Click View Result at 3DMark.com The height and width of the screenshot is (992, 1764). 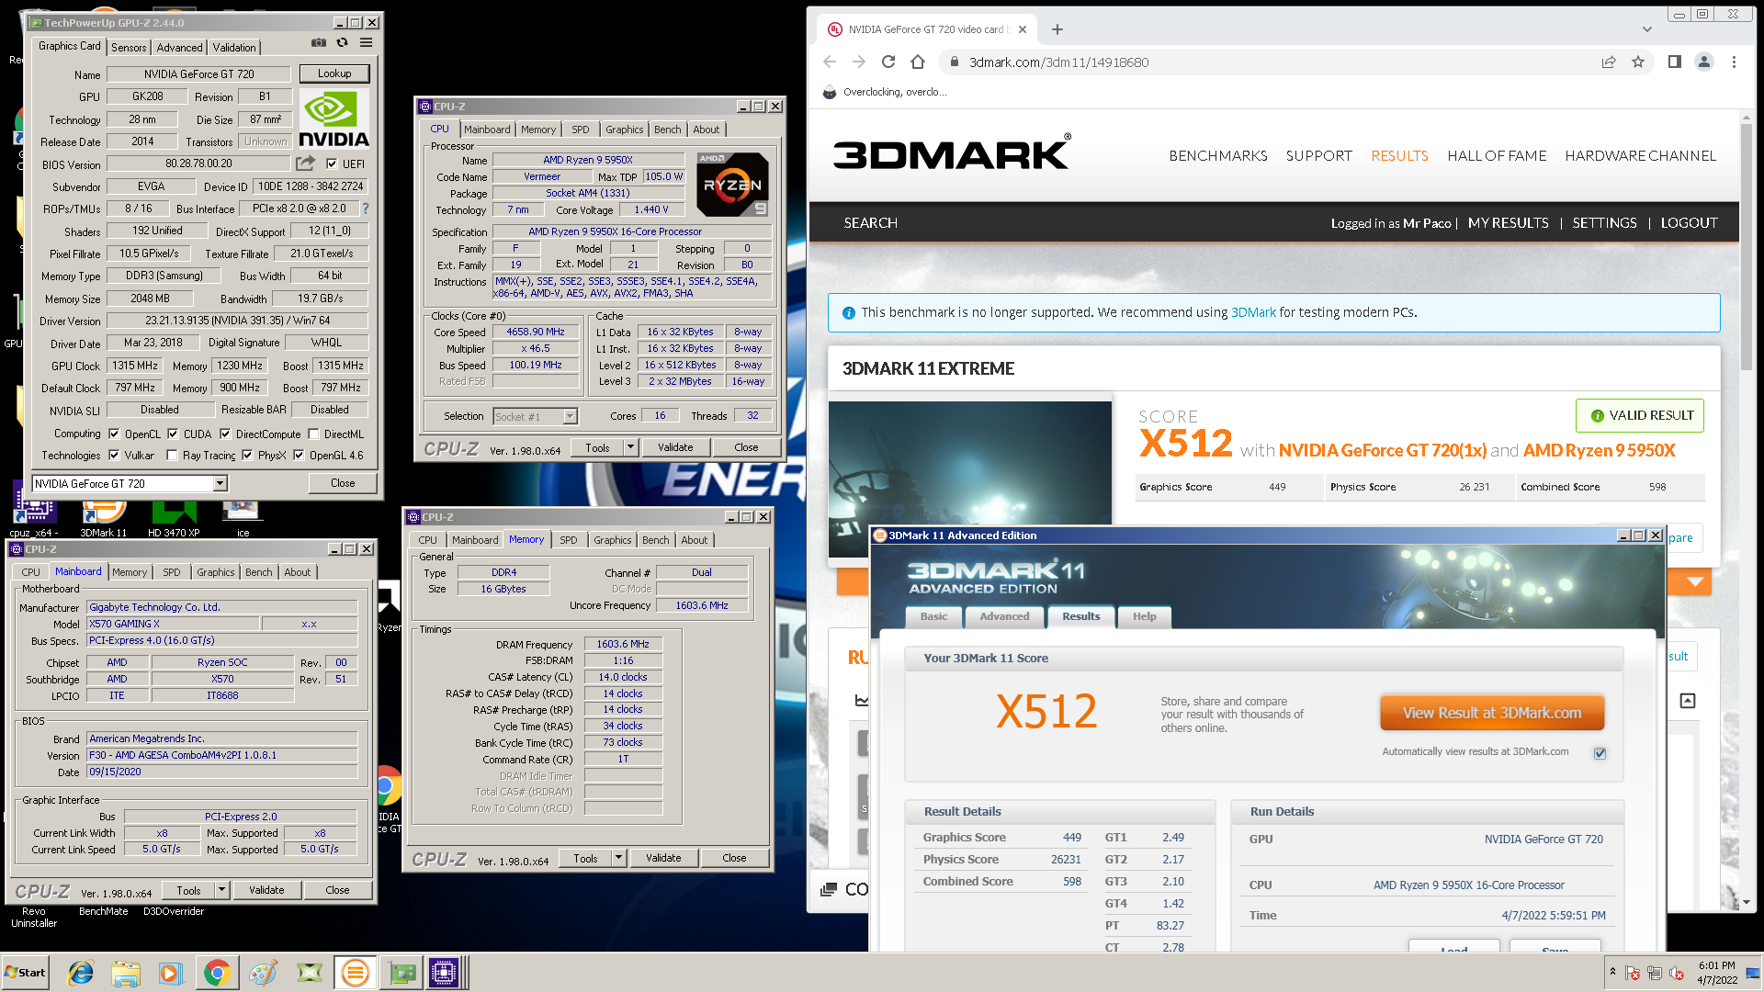click(x=1492, y=713)
